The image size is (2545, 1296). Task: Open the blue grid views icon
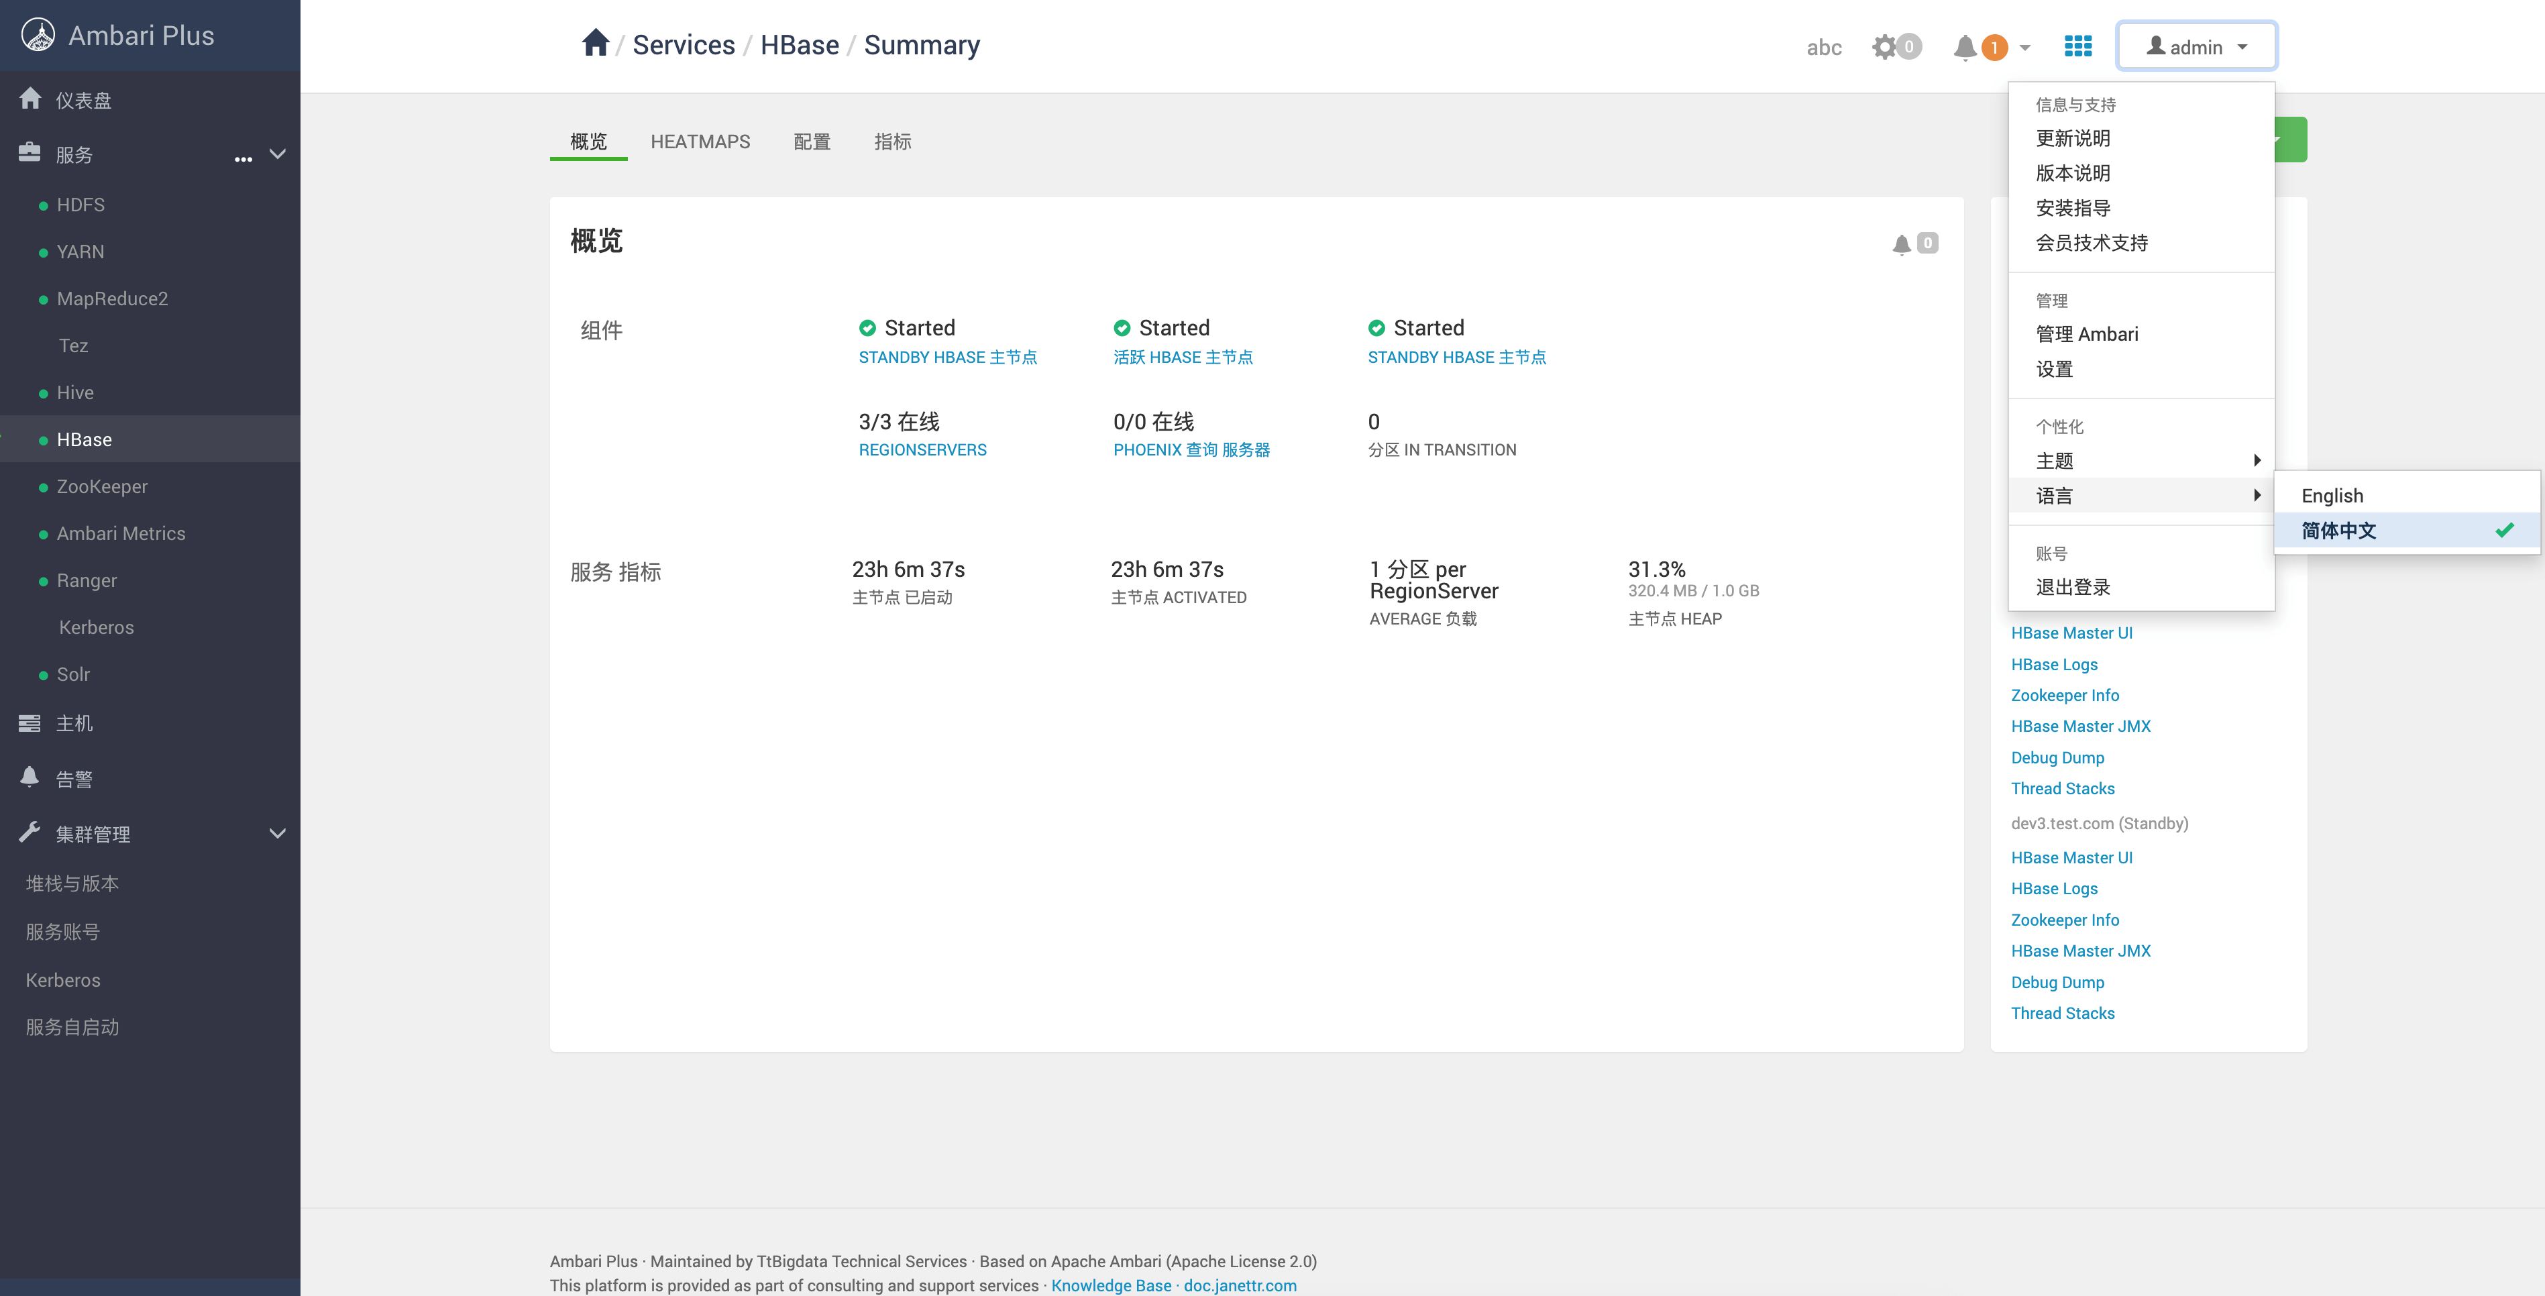(x=2077, y=46)
